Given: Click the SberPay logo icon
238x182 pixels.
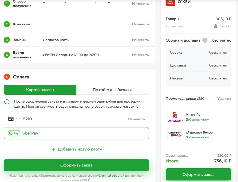Looking at the screenshot, I should click(14, 133).
